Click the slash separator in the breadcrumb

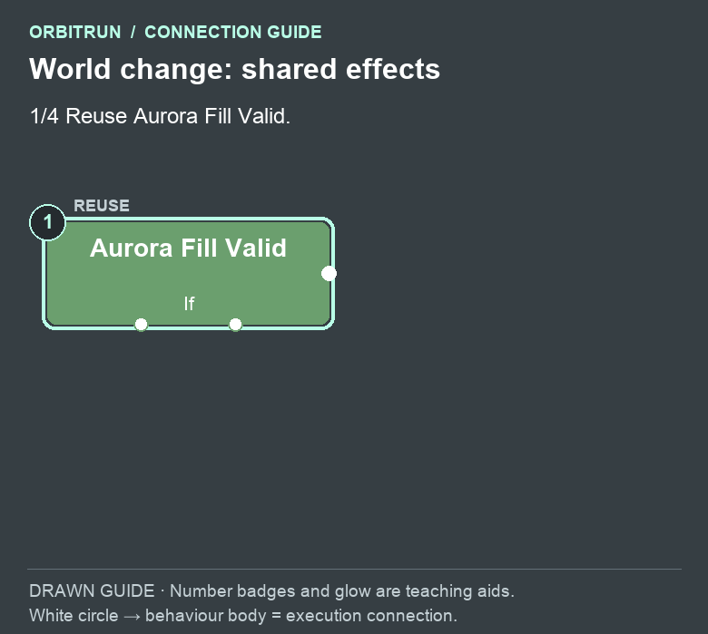[x=133, y=32]
